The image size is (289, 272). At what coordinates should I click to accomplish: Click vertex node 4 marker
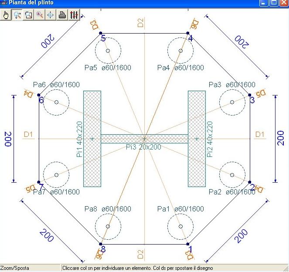[187, 33]
